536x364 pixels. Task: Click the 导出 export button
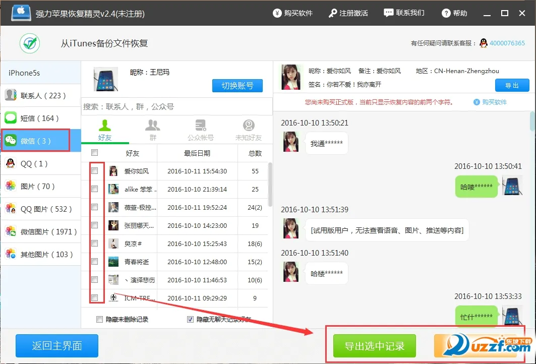(512, 85)
